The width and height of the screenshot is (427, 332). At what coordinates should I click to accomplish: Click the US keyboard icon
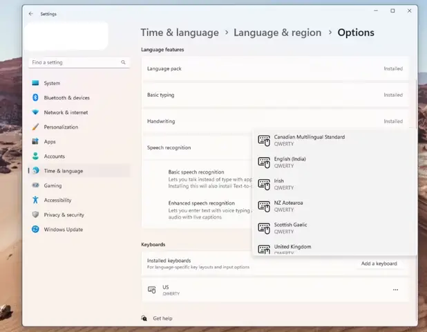(152, 290)
